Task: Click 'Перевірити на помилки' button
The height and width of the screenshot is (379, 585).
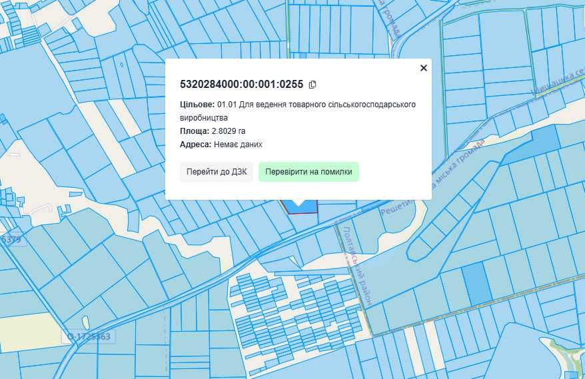Action: pos(308,172)
